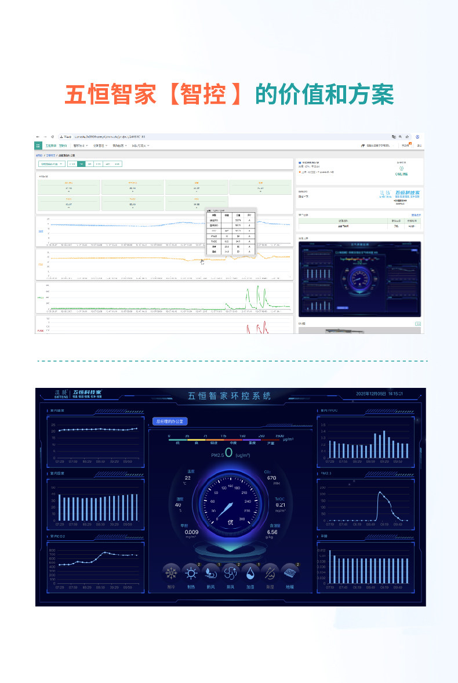Click the 五恒科技家 logo in console sidebar
Image resolution: width=458 pixels, height=683 pixels.
click(x=399, y=194)
